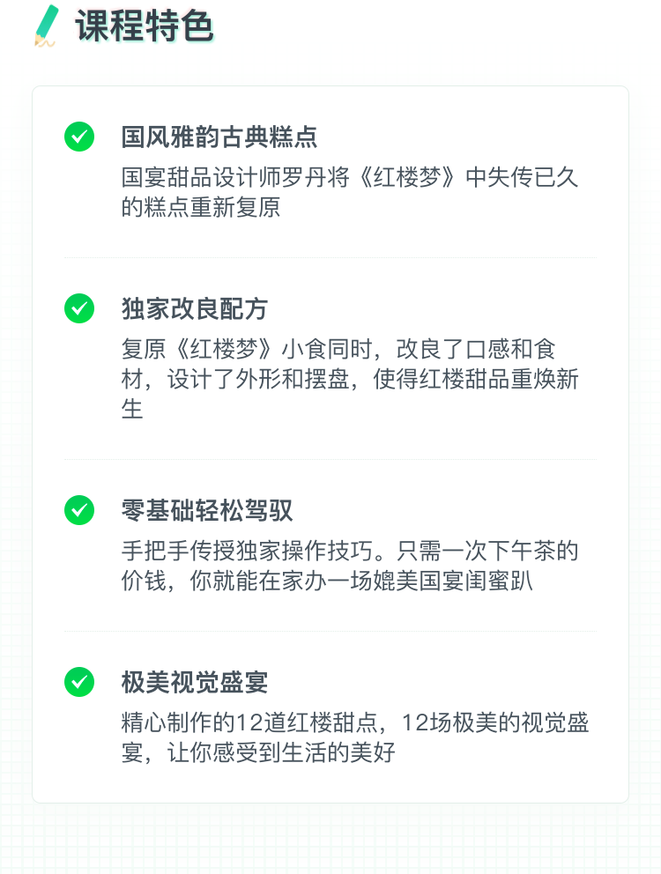Click the divider line above 独家改良配方
The width and height of the screenshot is (661, 874).
(330, 258)
